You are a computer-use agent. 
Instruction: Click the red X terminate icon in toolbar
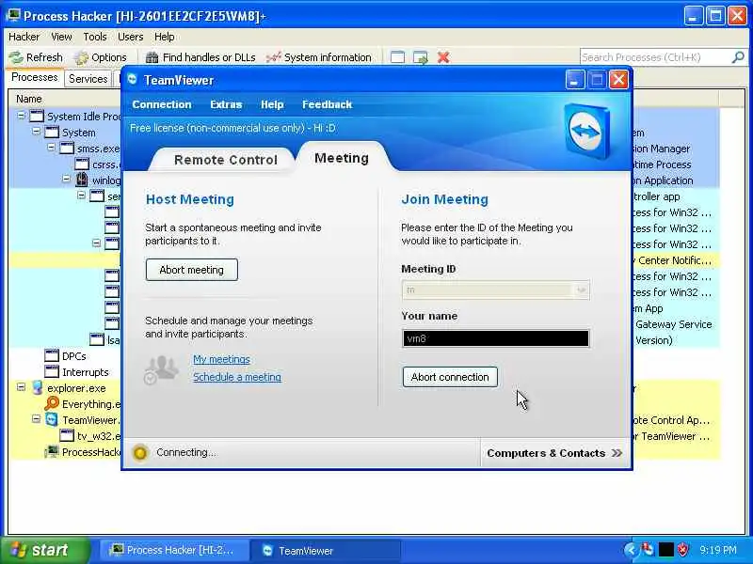coord(443,57)
